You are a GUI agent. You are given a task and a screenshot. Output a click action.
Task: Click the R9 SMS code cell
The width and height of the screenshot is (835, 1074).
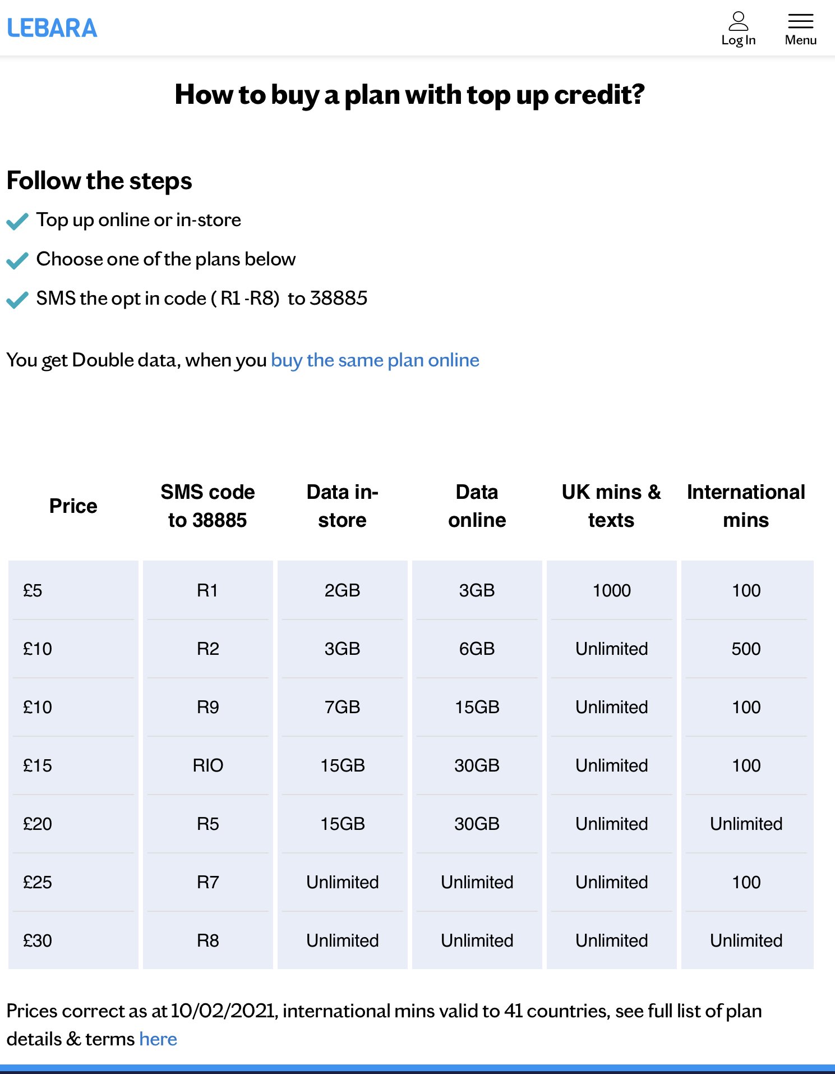pos(208,707)
